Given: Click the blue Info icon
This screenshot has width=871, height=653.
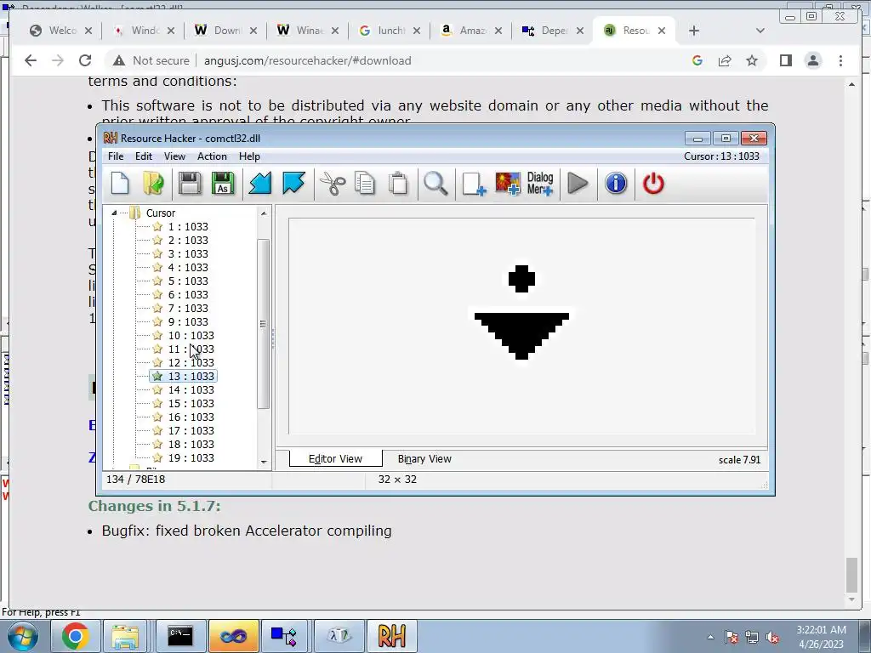Looking at the screenshot, I should tap(616, 184).
